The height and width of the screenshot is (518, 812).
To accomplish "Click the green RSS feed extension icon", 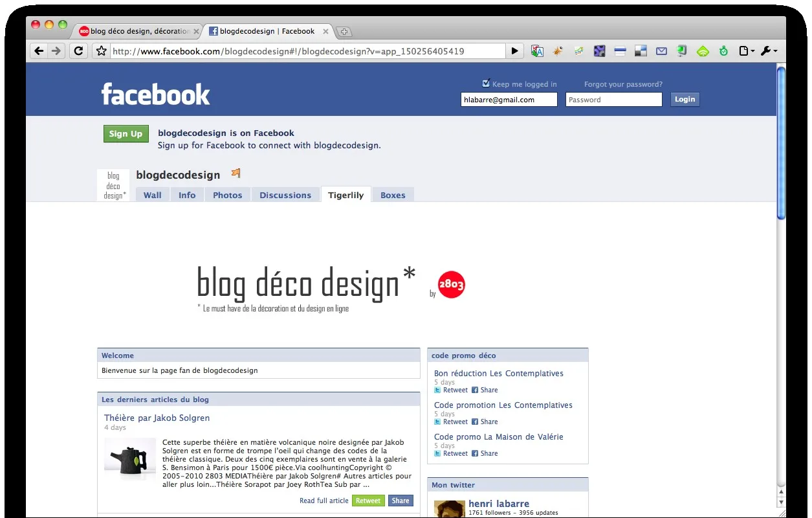I will tap(703, 51).
